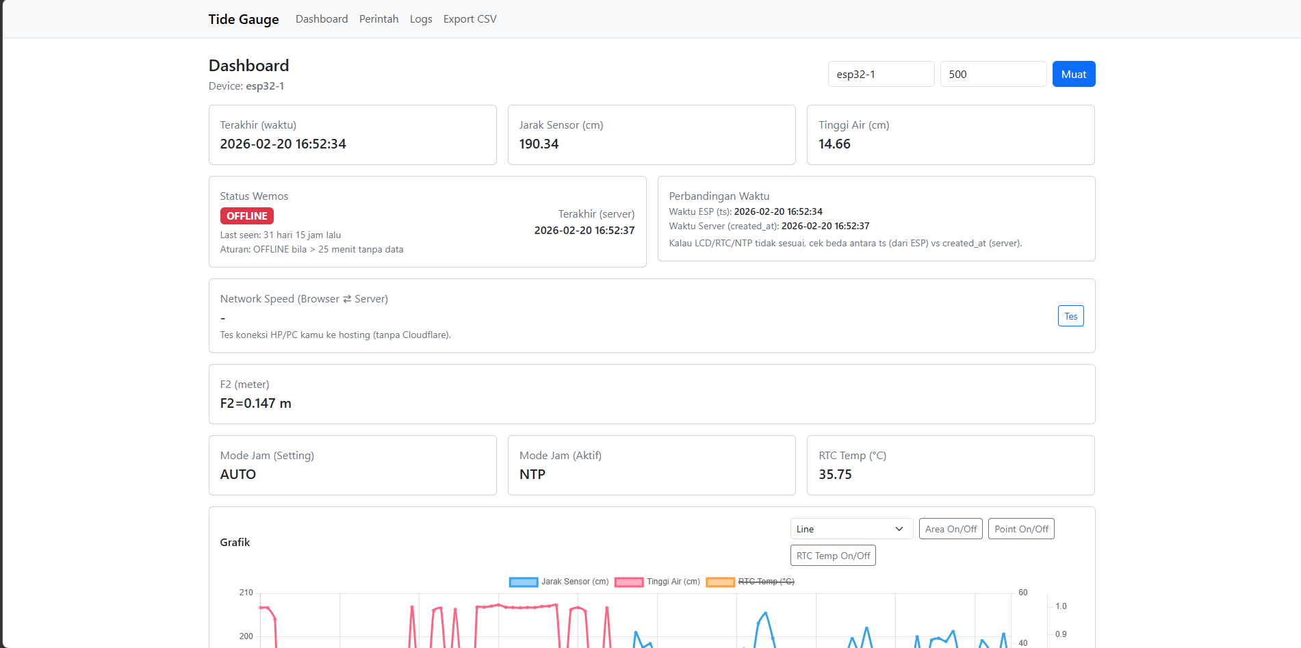Screen dimensions: 1301x648
Task: Click the red OFFLINE status badge
Action: 246,216
